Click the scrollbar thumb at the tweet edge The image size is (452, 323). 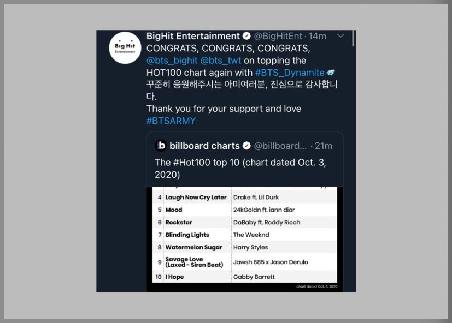(353, 38)
